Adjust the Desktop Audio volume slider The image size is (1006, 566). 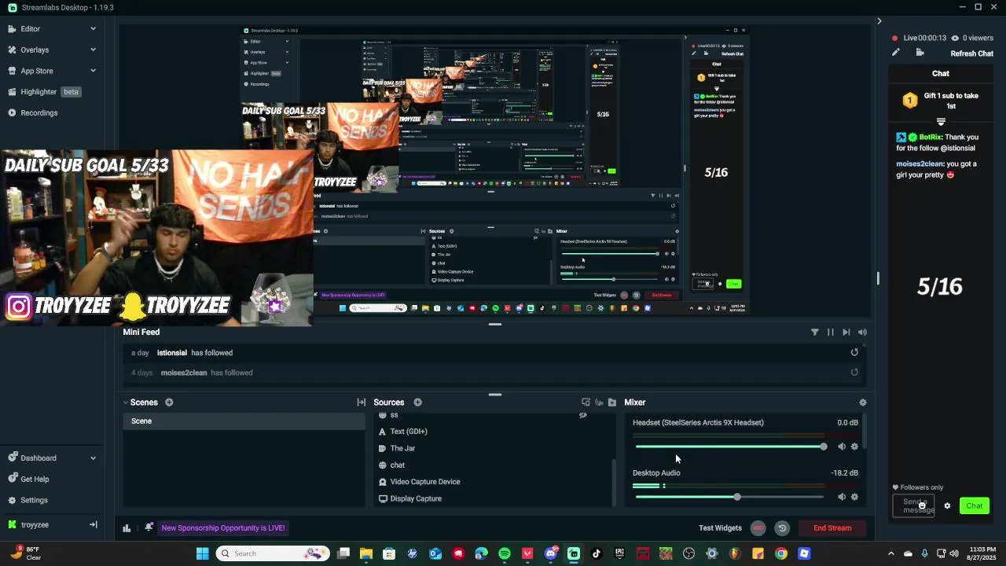(x=730, y=497)
